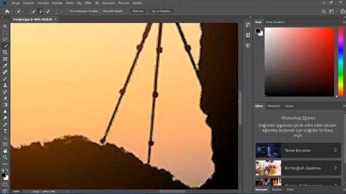The width and height of the screenshot is (346, 194).
Task: Select the Spot Healing Brush tool
Action: (x=5, y=72)
